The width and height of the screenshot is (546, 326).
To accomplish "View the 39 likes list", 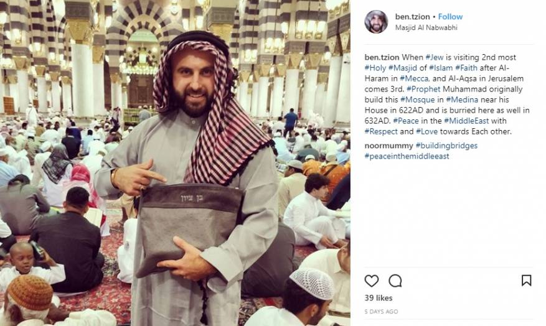I will 379,298.
